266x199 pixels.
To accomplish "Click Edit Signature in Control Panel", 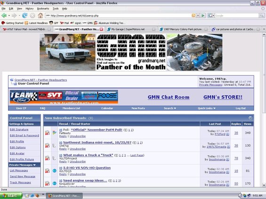I will click(19, 130).
